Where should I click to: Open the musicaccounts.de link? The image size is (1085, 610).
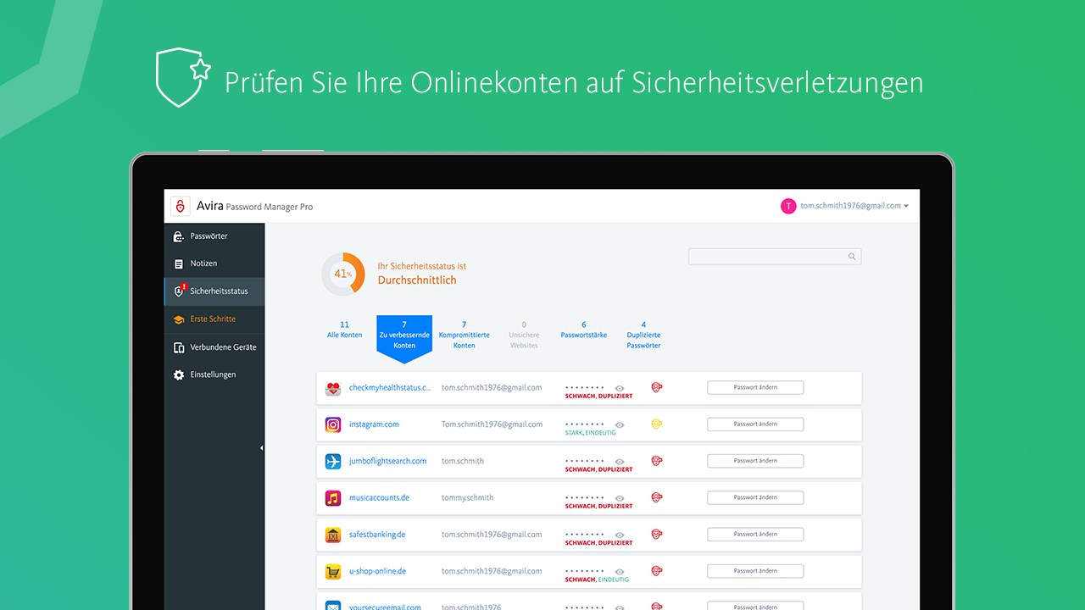379,497
